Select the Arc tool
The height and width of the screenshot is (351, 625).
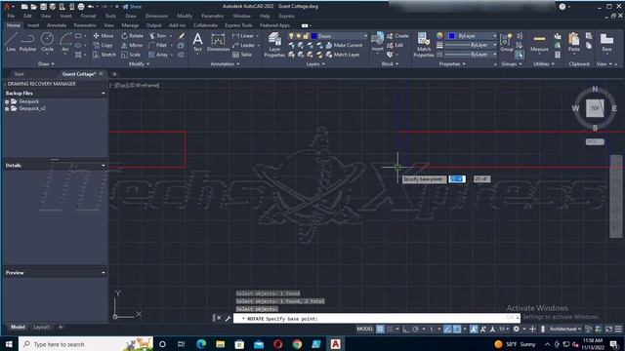65,42
